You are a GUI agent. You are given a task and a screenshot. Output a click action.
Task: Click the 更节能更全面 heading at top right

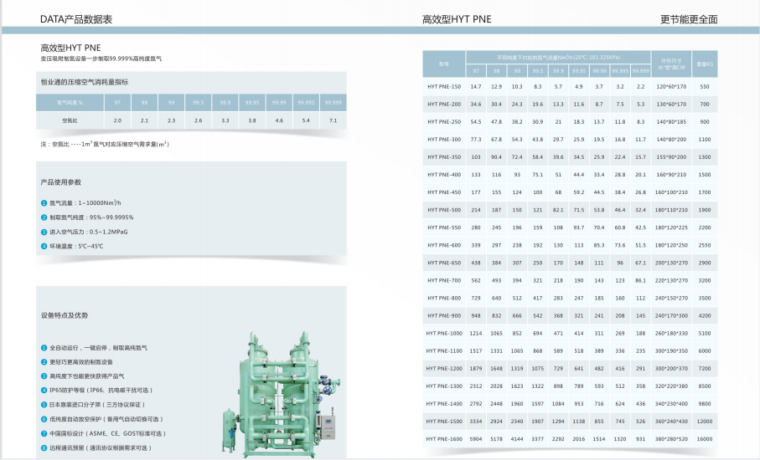coord(689,19)
